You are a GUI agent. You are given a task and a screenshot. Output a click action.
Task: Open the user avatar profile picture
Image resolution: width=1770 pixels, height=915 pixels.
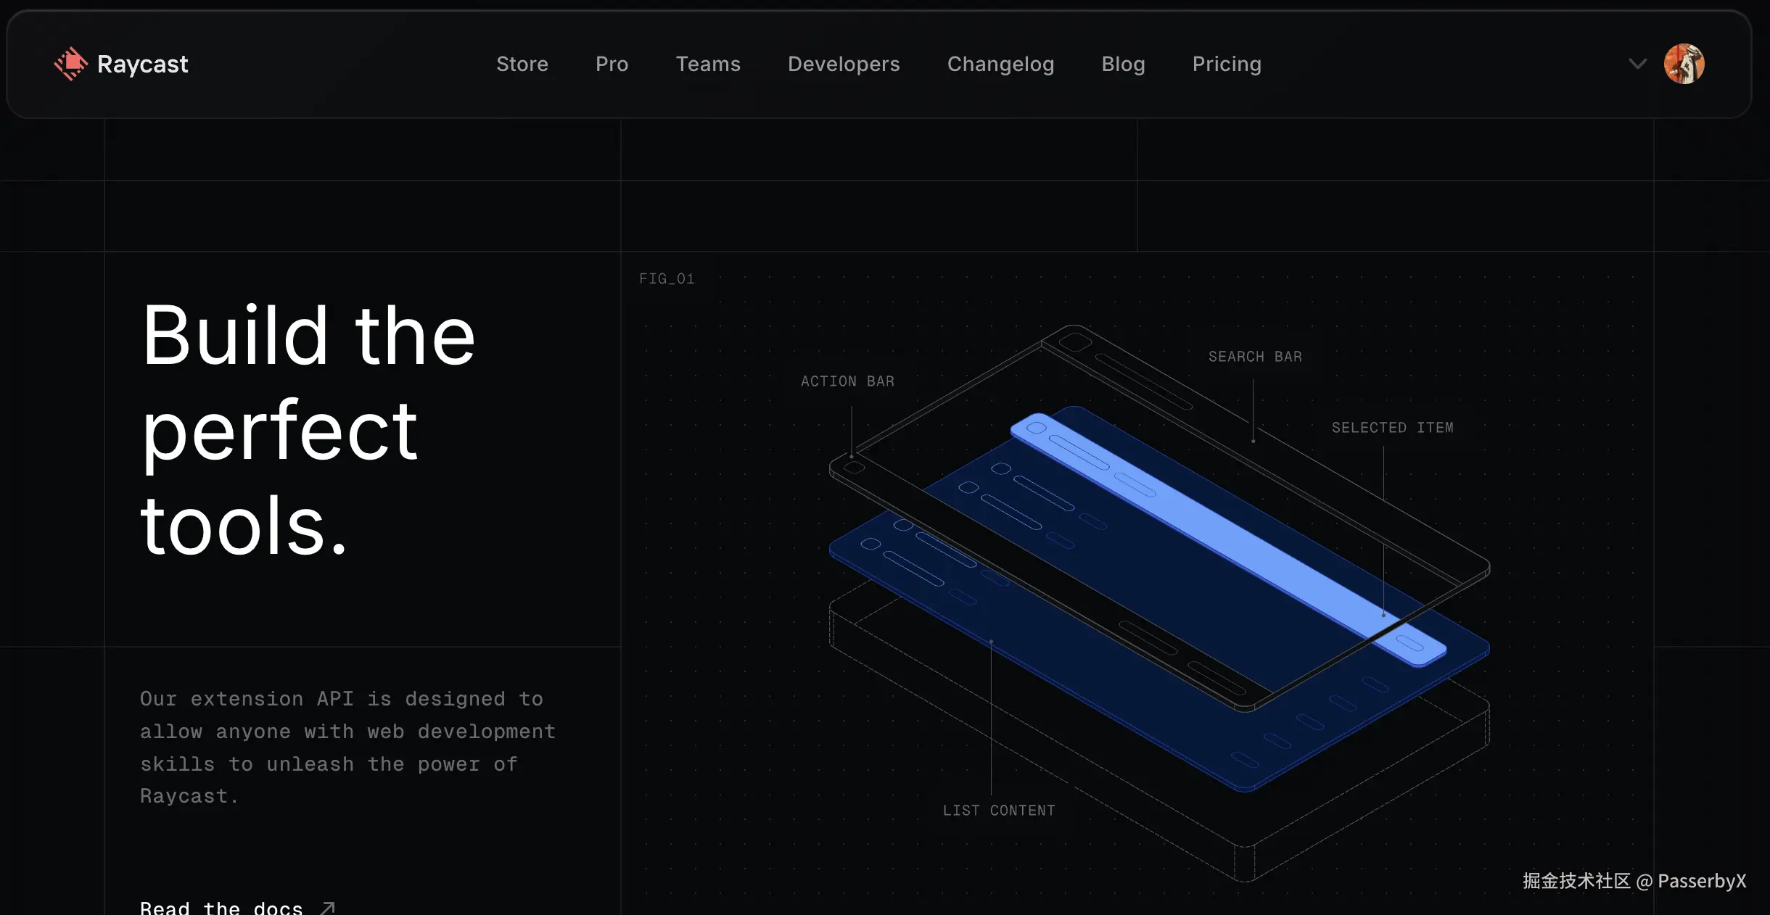point(1683,64)
